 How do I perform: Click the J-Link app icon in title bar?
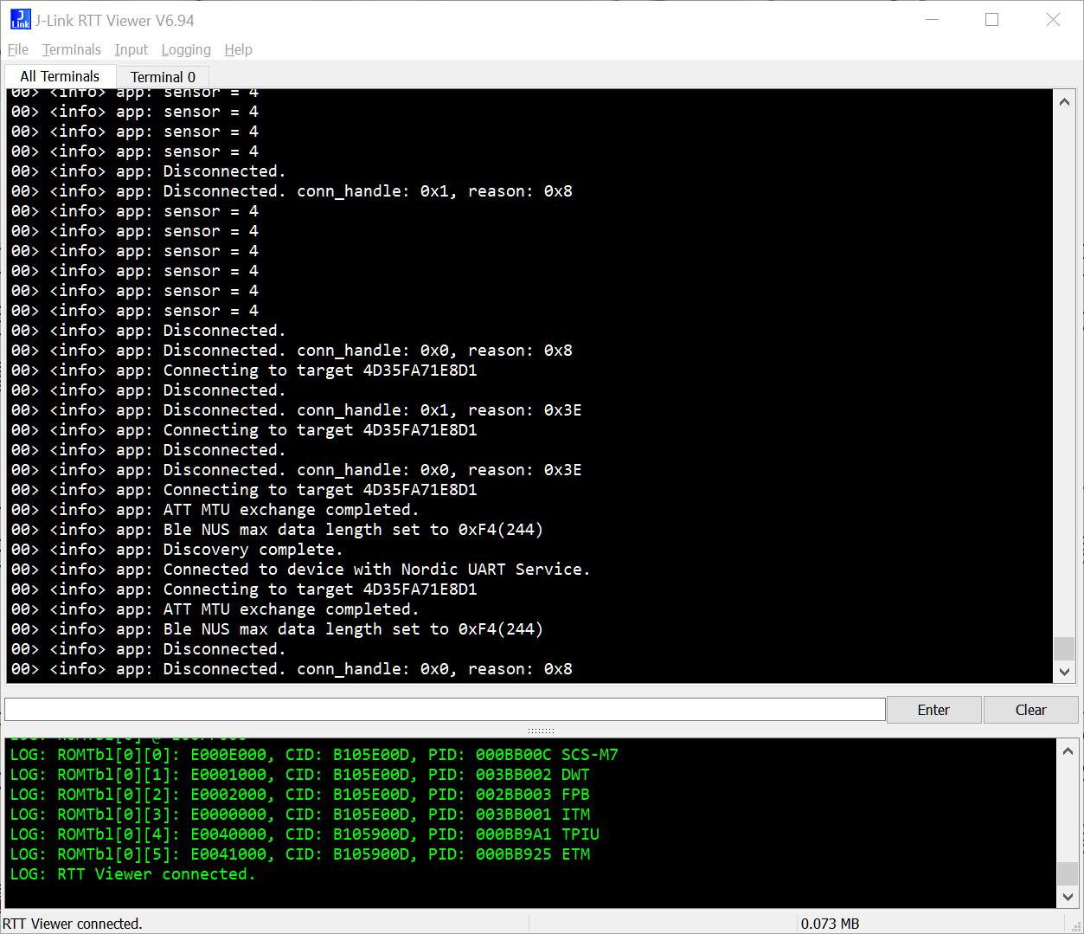point(20,20)
